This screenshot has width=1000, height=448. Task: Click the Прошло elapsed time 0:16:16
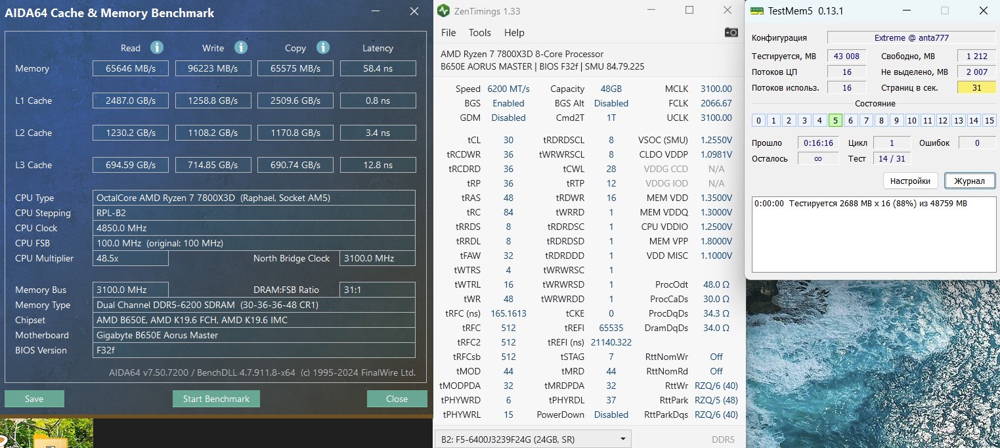coord(818,143)
